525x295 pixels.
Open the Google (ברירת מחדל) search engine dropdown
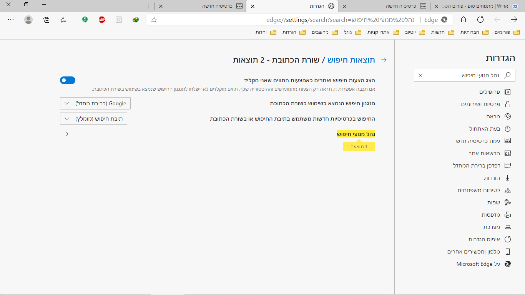pos(95,103)
